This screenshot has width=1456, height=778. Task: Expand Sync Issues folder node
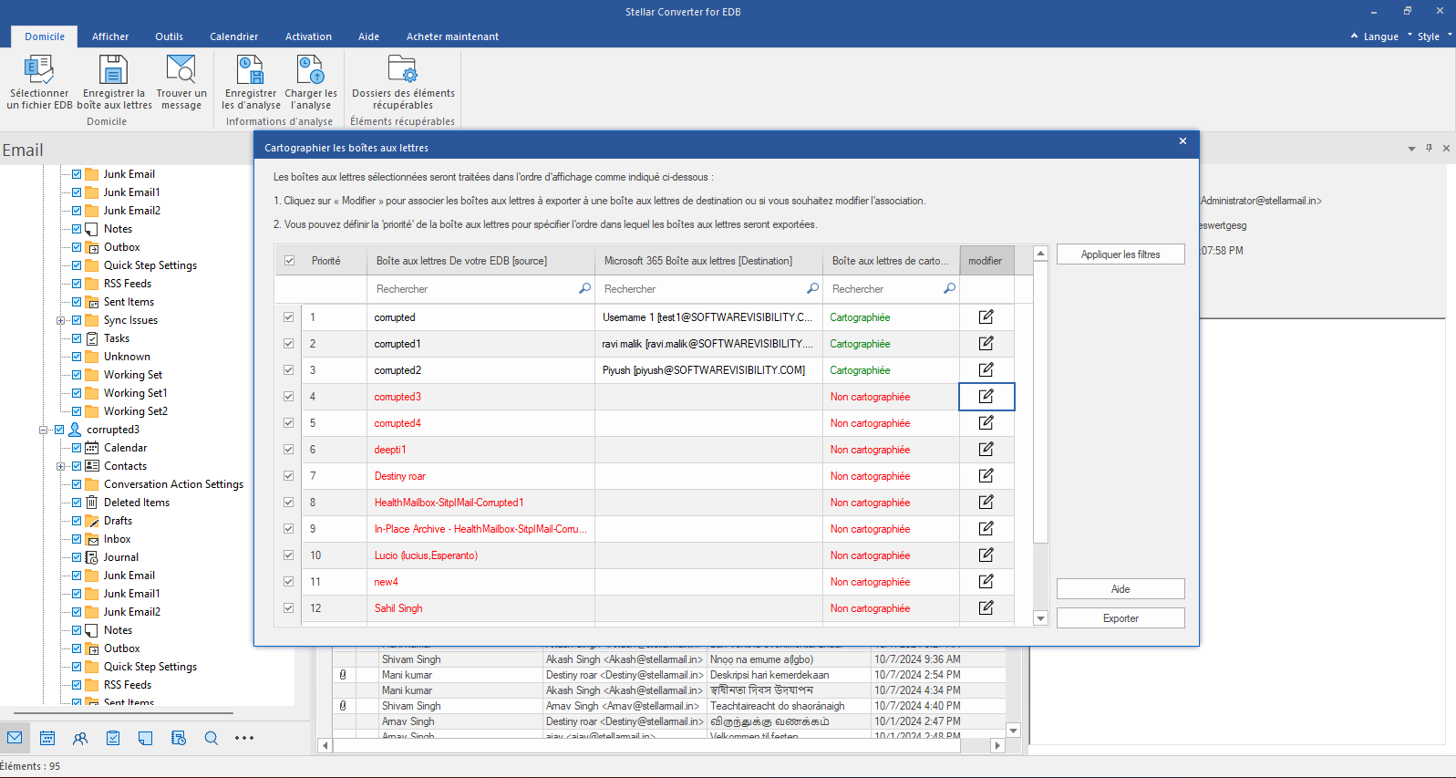pyautogui.click(x=60, y=320)
